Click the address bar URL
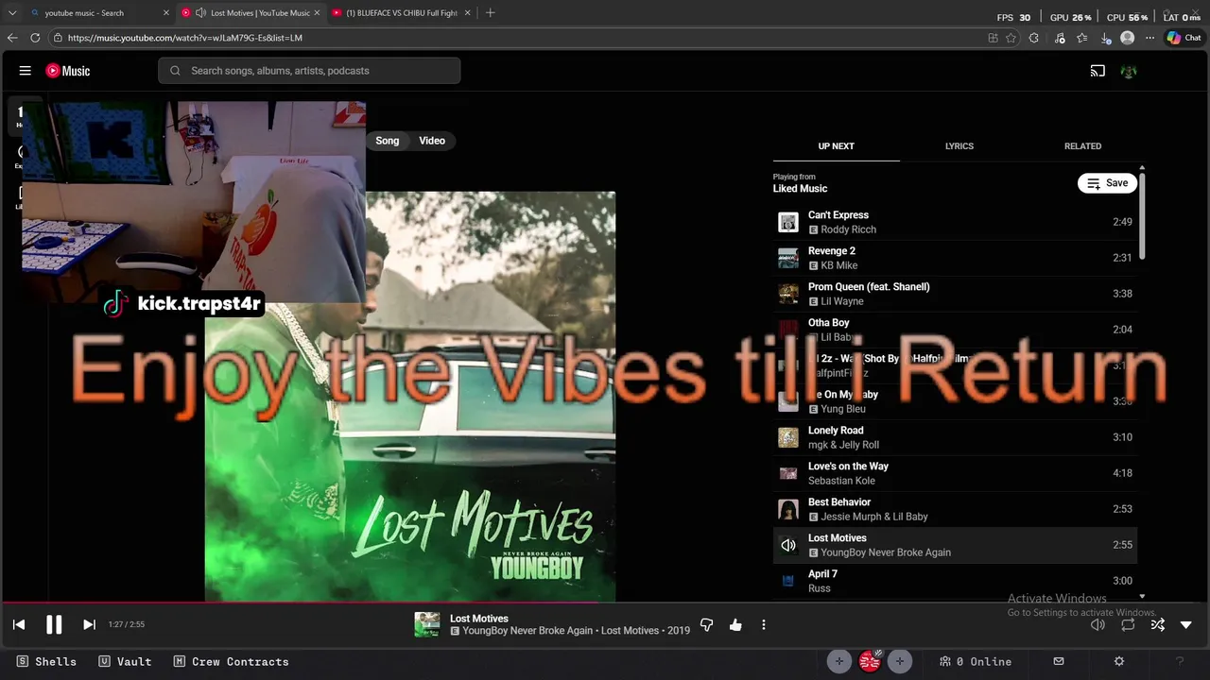Screen dimensions: 1210x680 point(185,38)
